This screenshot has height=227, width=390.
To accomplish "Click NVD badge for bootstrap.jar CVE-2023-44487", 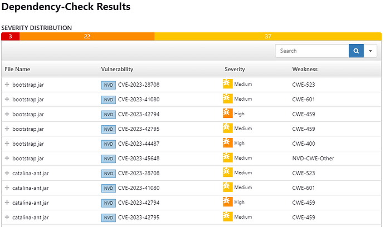I will [109, 144].
